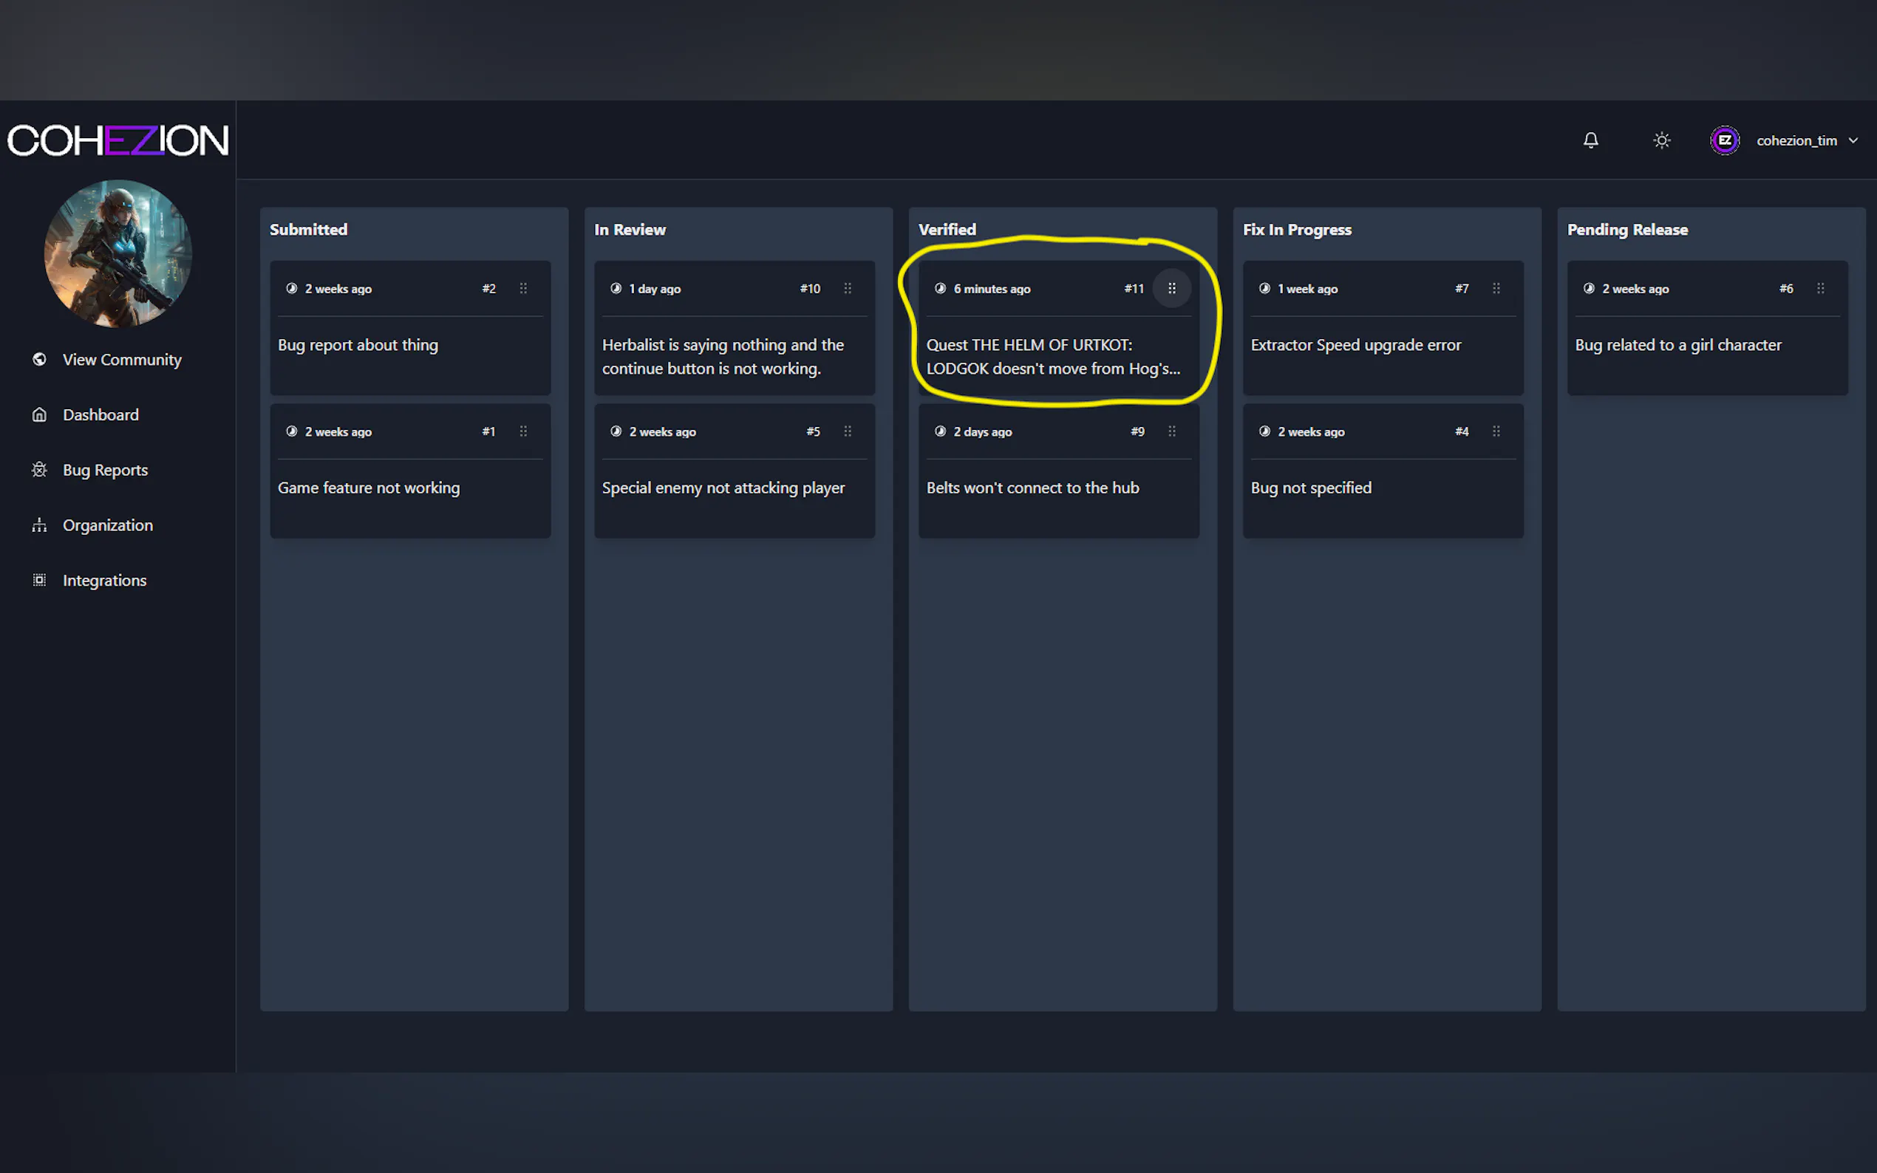The width and height of the screenshot is (1877, 1173).
Task: Open View Community in sidebar
Action: coord(121,359)
